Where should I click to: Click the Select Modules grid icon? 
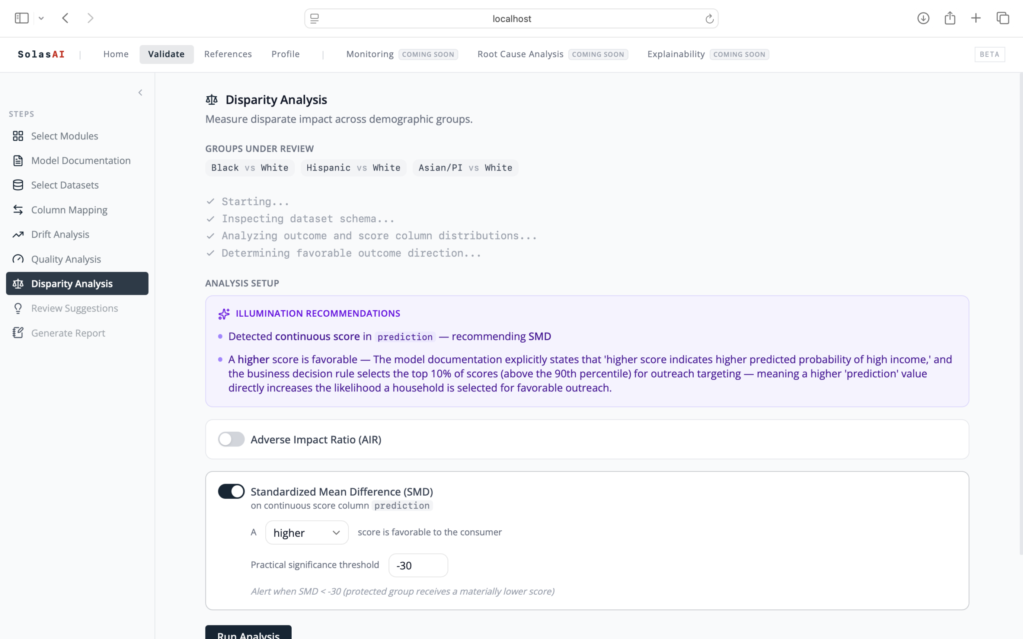tap(18, 136)
